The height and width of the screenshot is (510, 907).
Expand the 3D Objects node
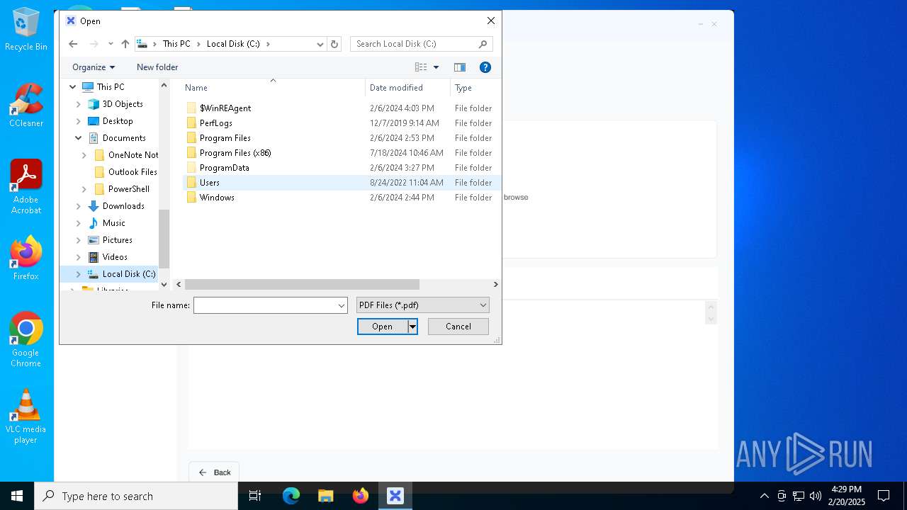(78, 104)
